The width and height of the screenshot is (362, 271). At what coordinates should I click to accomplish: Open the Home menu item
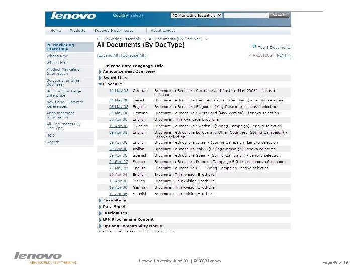point(56,31)
